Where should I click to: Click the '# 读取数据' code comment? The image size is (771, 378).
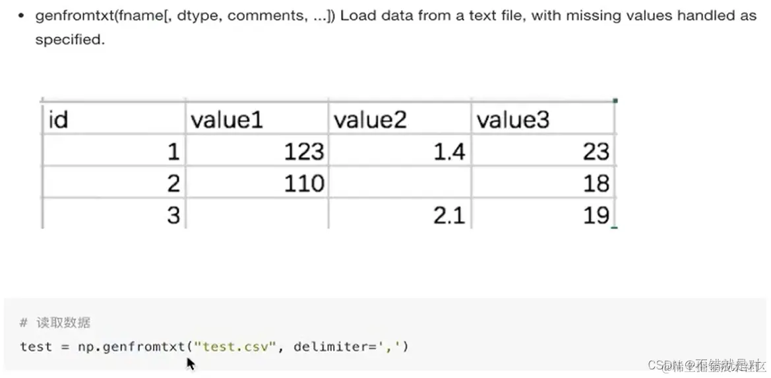click(55, 323)
